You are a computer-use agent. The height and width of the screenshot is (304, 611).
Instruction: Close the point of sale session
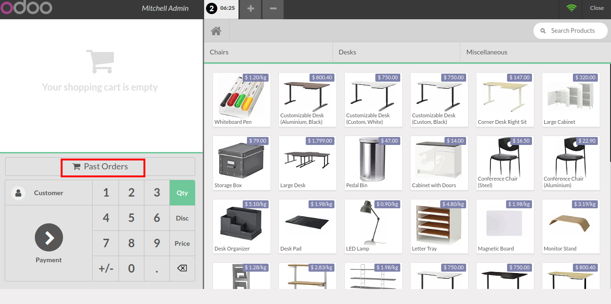[x=596, y=8]
